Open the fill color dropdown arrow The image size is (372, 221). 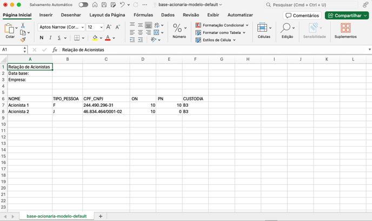click(x=101, y=38)
